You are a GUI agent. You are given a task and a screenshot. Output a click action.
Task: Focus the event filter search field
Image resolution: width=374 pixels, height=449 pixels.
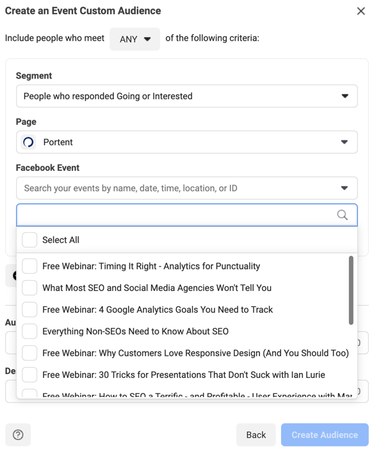pyautogui.click(x=187, y=215)
